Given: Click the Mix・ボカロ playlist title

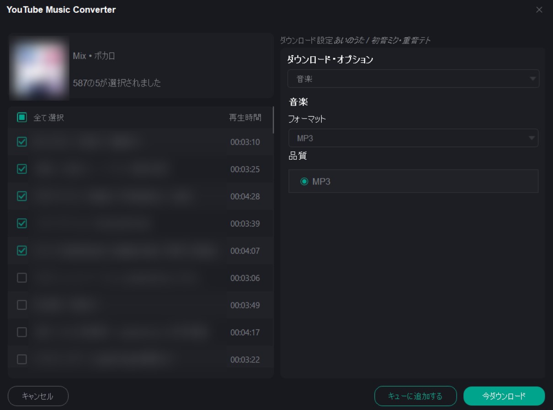Looking at the screenshot, I should [94, 56].
